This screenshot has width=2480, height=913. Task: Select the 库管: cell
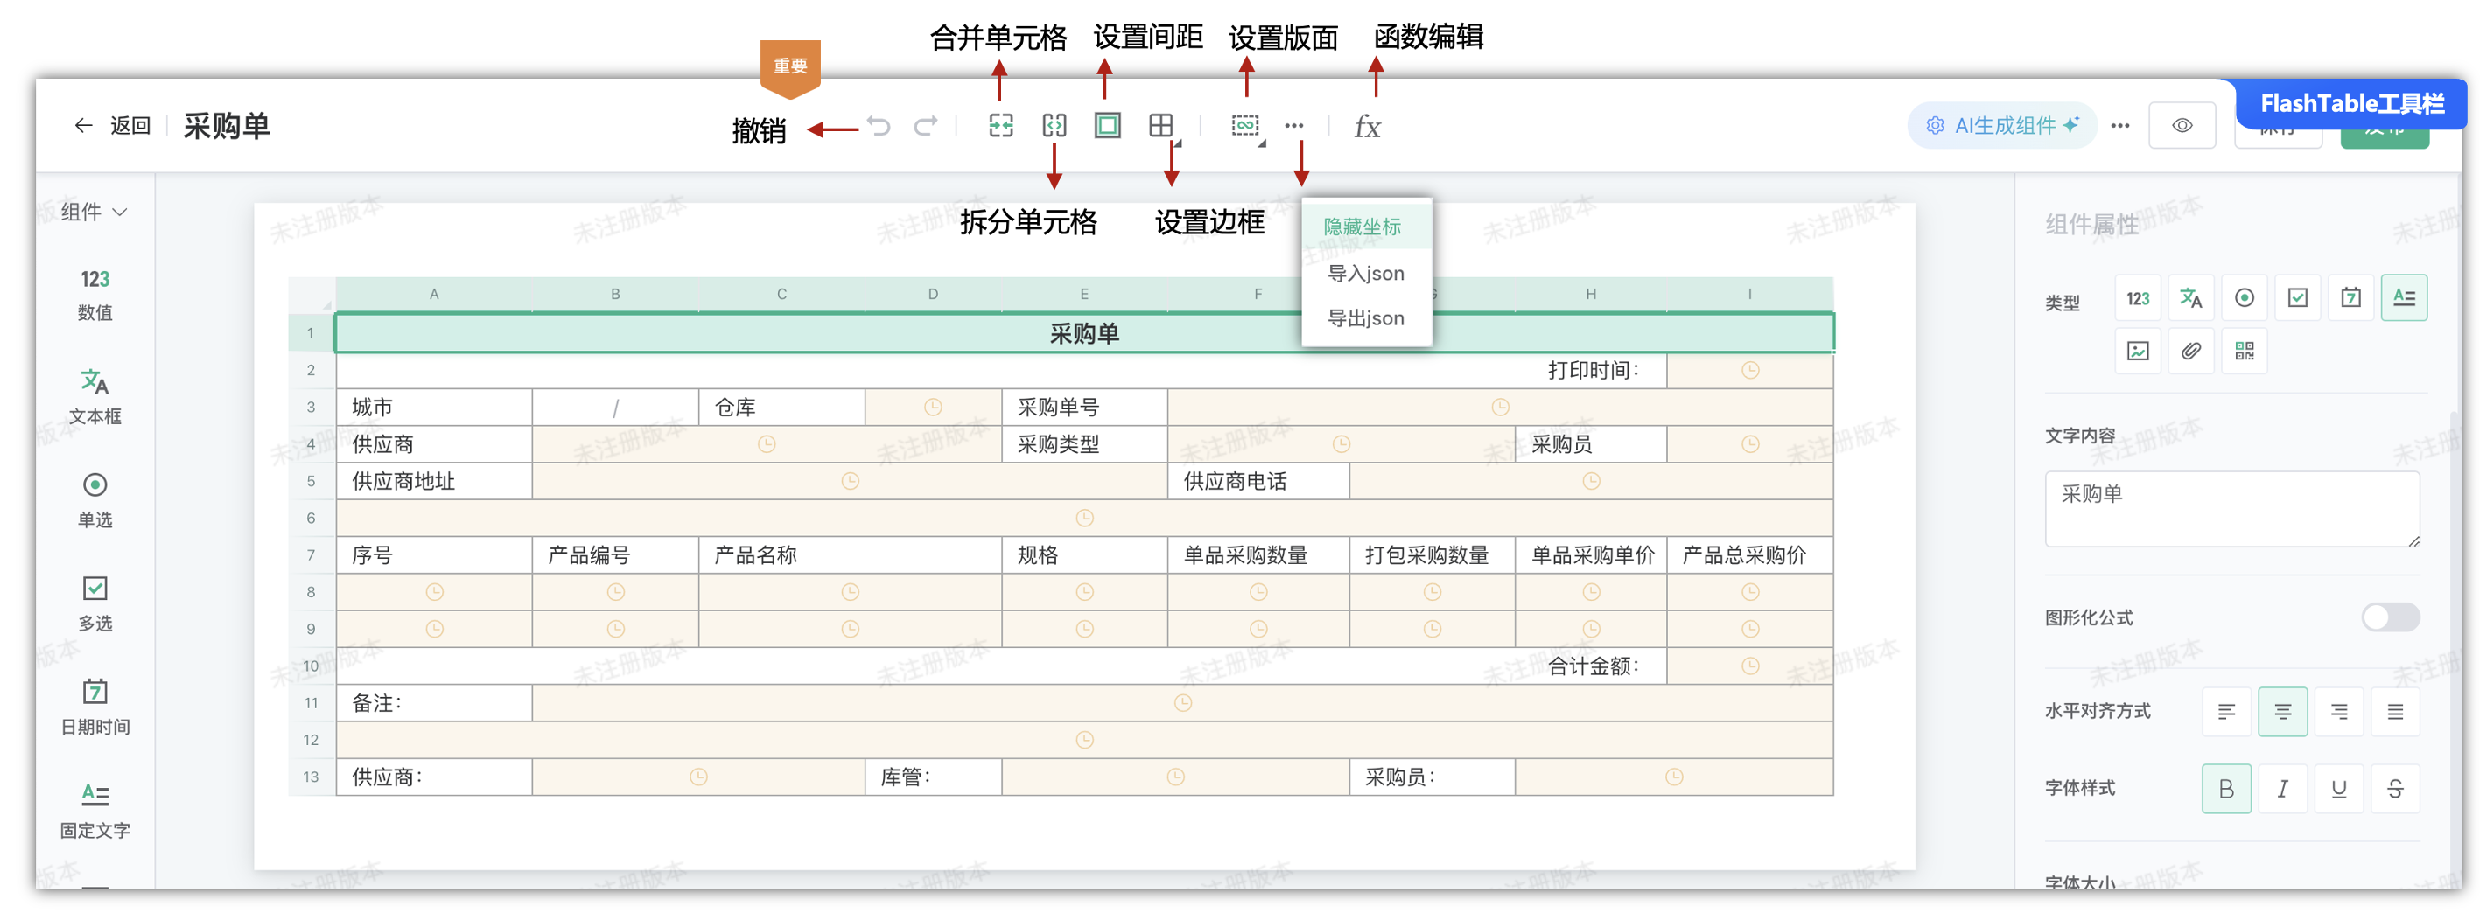(933, 777)
